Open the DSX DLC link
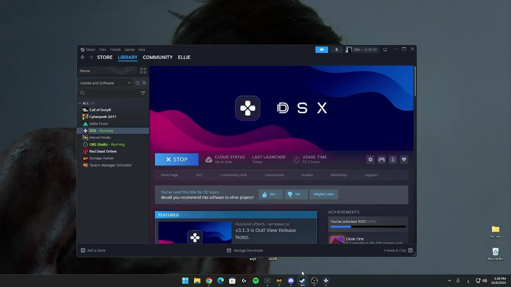This screenshot has width=511, height=287. tap(199, 175)
